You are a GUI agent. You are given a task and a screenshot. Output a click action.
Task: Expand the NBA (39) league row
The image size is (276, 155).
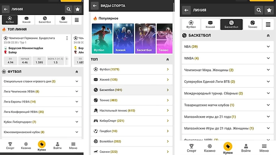pyautogui.click(x=228, y=46)
